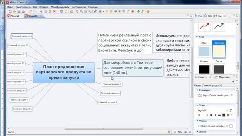This screenshot has height=136, width=242.
Task: Click the yellow notes toolbar icon
Action: click(x=111, y=11)
